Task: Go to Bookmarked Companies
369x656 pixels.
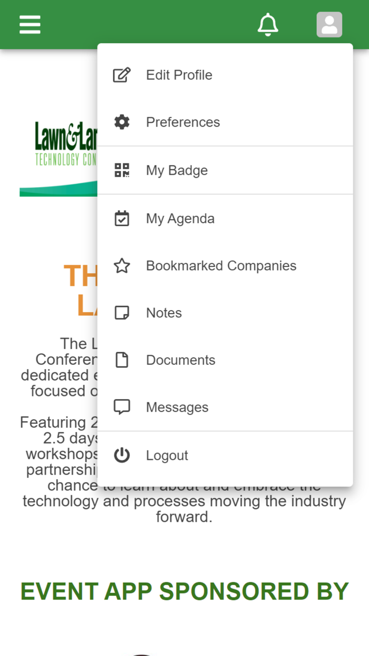Action: pyautogui.click(x=221, y=266)
